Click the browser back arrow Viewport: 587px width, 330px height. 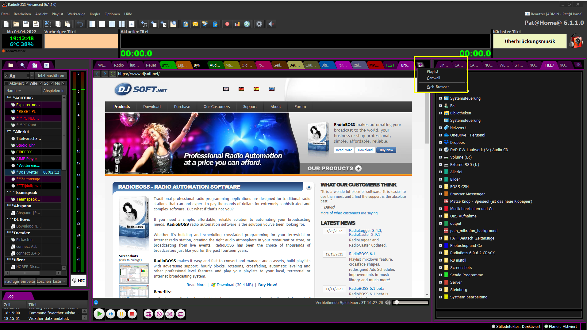(97, 74)
